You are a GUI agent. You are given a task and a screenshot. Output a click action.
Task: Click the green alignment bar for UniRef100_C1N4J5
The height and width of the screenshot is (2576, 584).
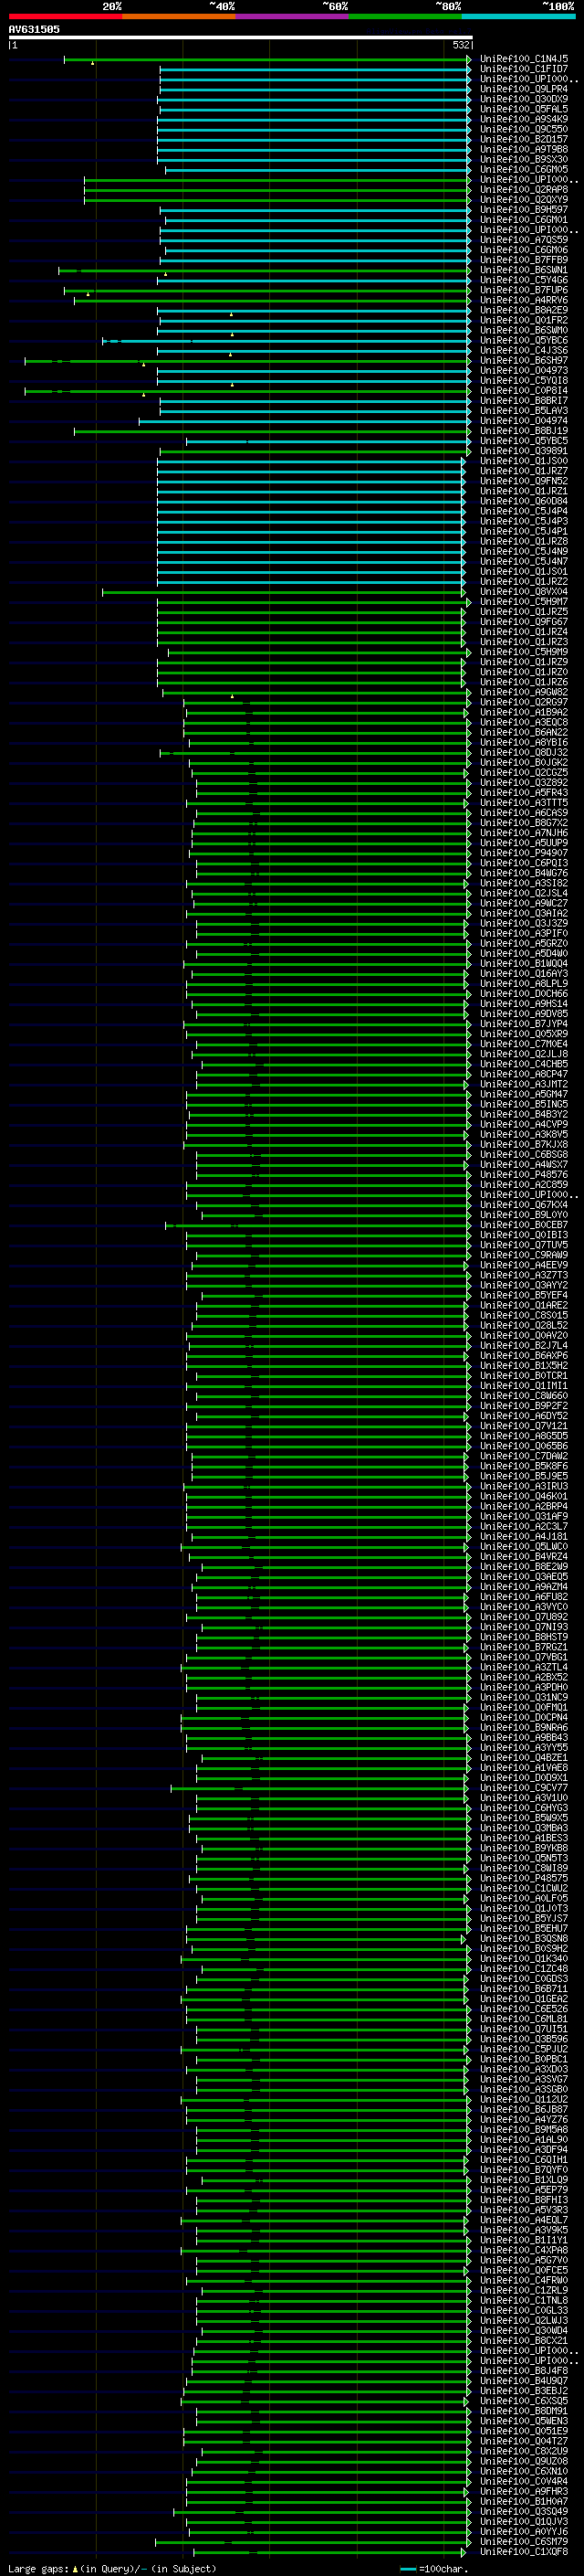267,60
